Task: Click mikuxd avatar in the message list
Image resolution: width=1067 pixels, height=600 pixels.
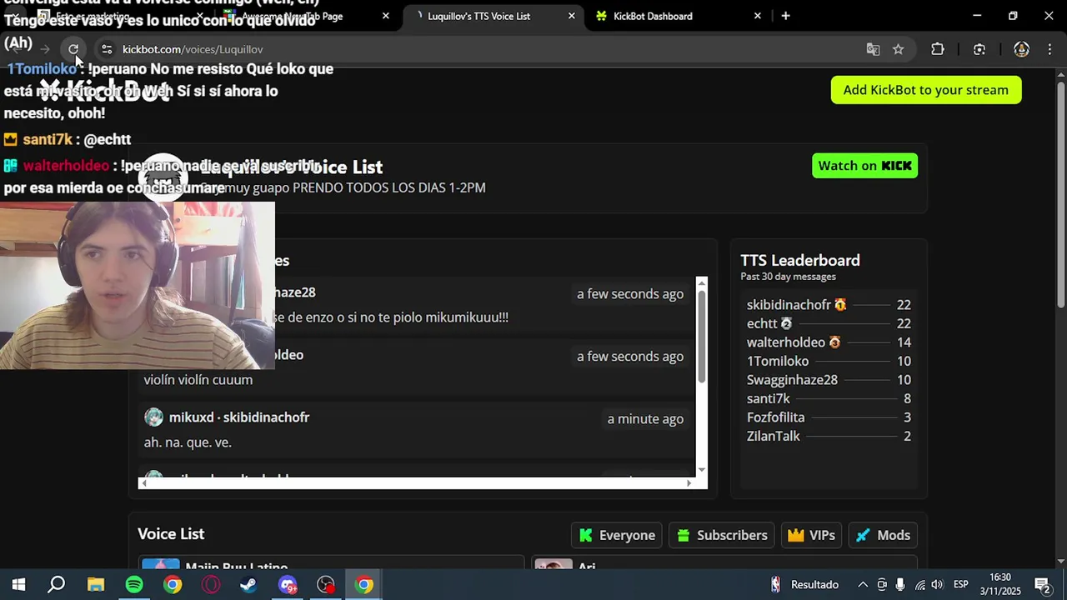Action: [153, 417]
